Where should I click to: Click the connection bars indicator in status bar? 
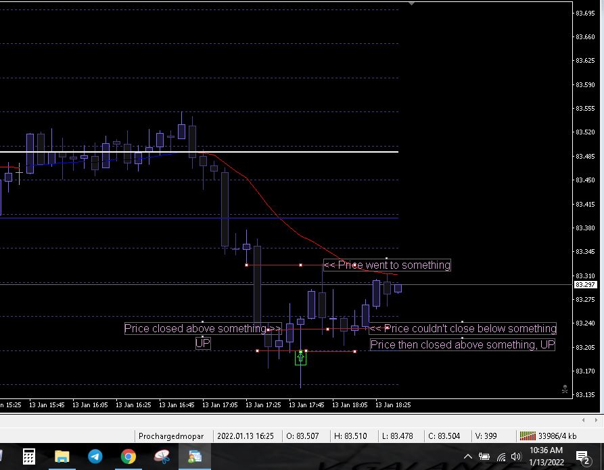coord(528,436)
